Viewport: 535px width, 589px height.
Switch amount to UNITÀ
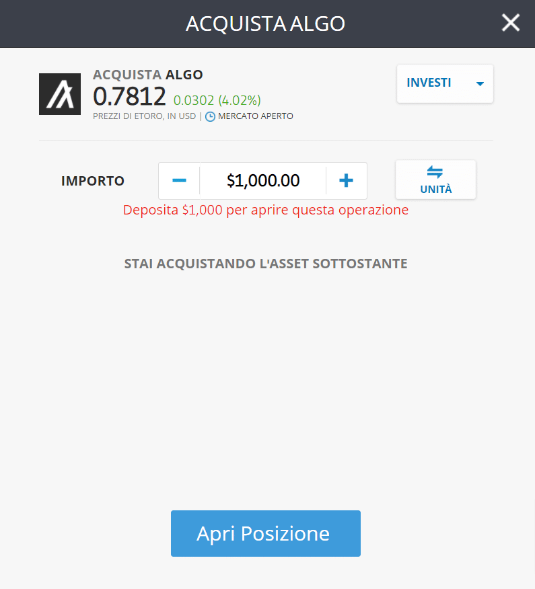coord(435,180)
